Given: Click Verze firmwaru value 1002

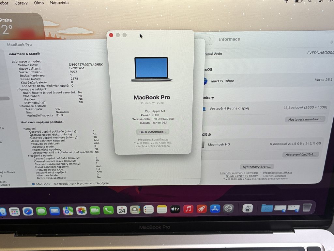Looking at the screenshot, I should point(73,72).
